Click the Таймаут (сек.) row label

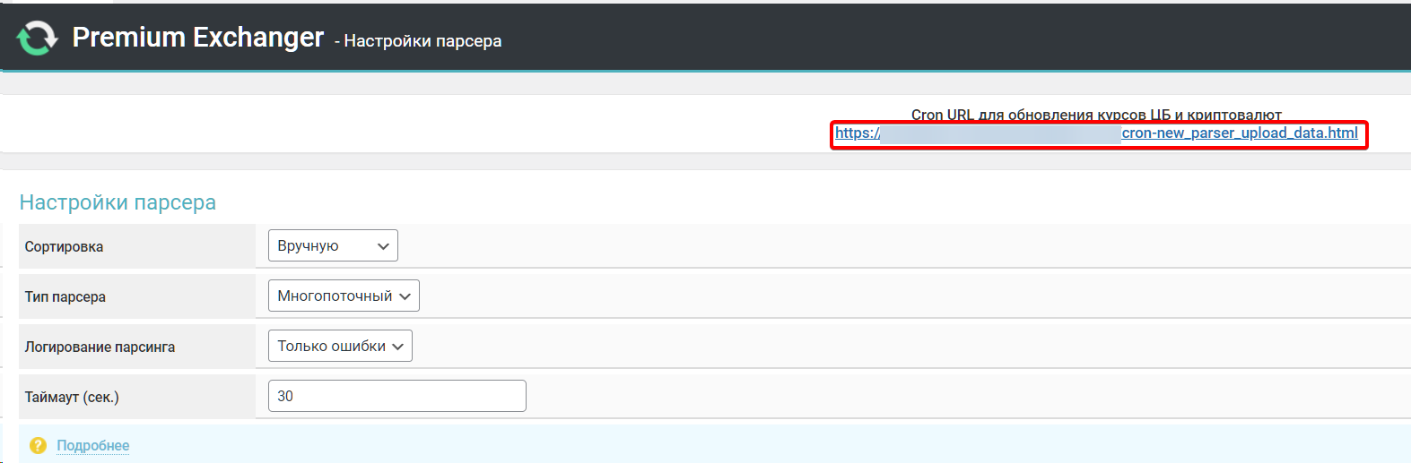click(x=72, y=397)
